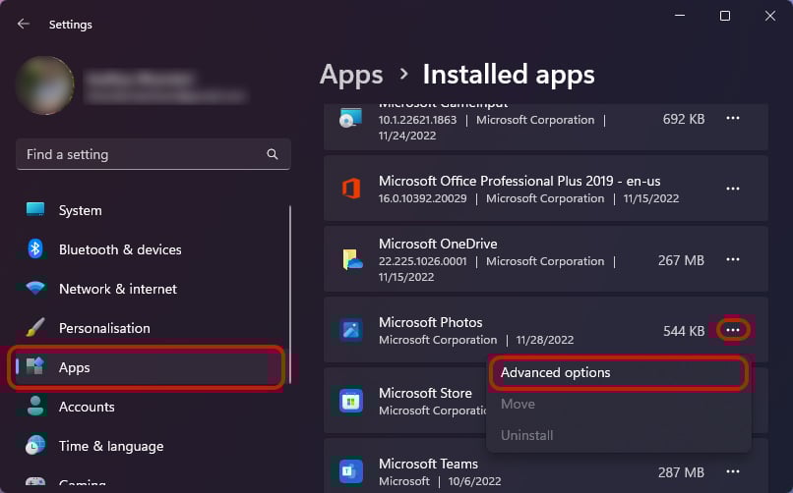Click OneDrive version 22.225.1026.0001 text
793x493 pixels.
tap(423, 261)
